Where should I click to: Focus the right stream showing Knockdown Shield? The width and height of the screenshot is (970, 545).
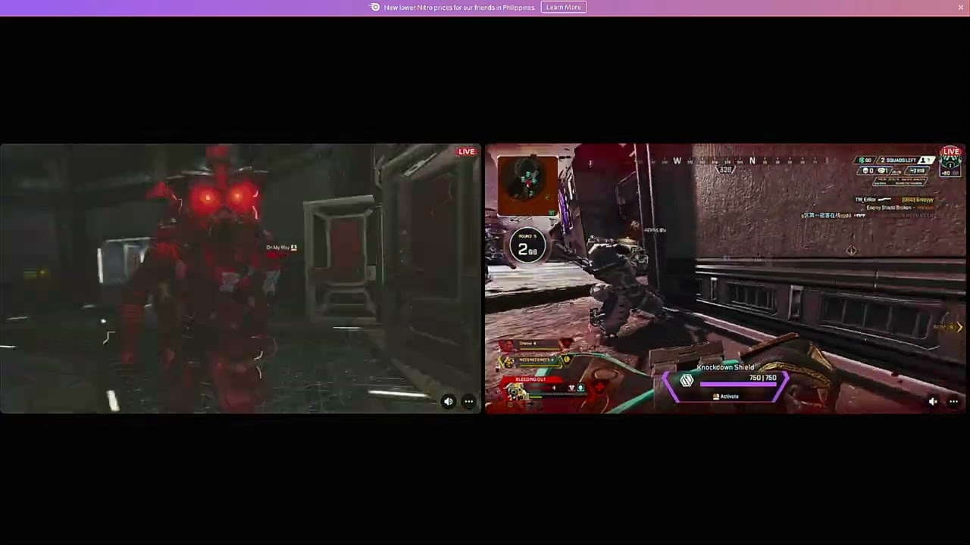pos(725,278)
